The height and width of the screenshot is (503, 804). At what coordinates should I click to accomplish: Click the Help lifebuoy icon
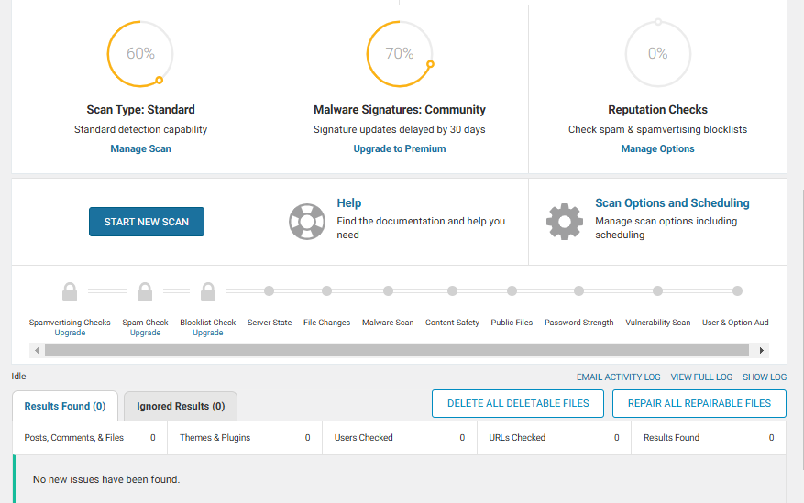tap(306, 222)
